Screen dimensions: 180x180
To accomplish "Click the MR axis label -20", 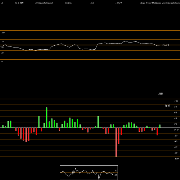I will coord(176,136).
